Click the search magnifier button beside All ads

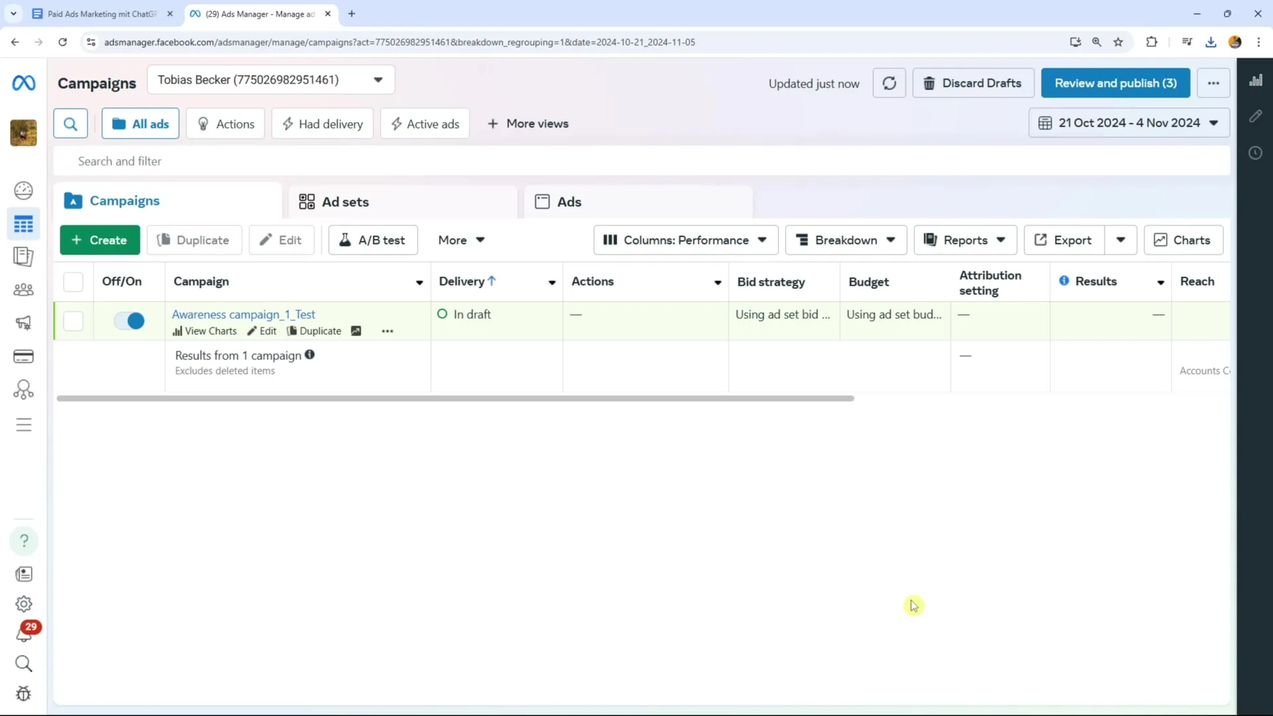70,124
